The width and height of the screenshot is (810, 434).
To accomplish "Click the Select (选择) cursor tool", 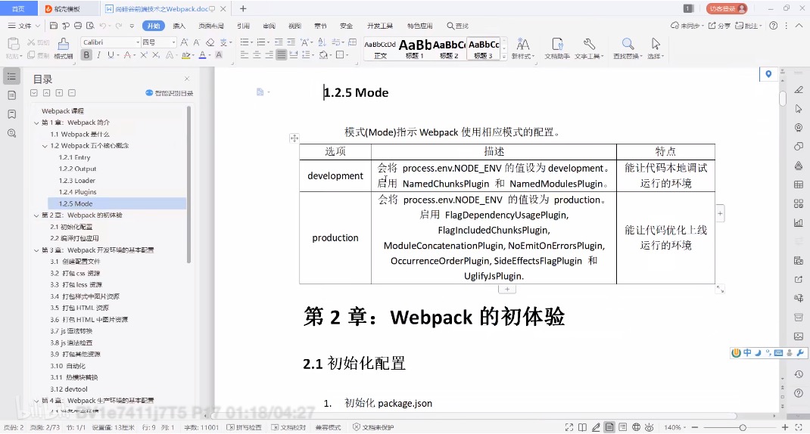I will (656, 48).
